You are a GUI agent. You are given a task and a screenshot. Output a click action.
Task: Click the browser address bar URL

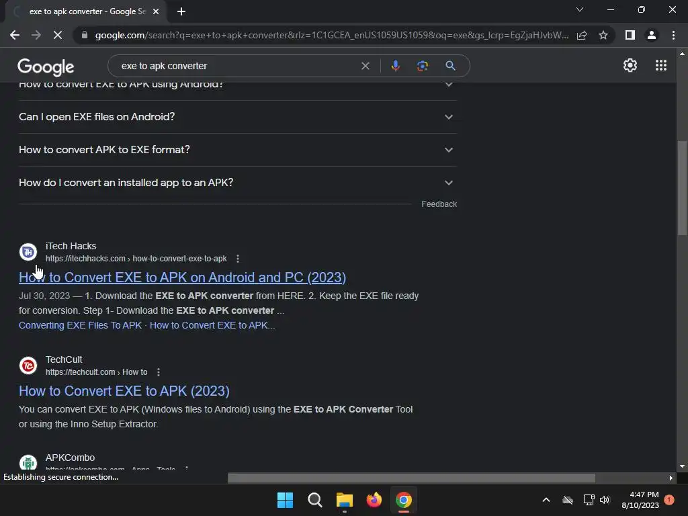[x=332, y=35]
